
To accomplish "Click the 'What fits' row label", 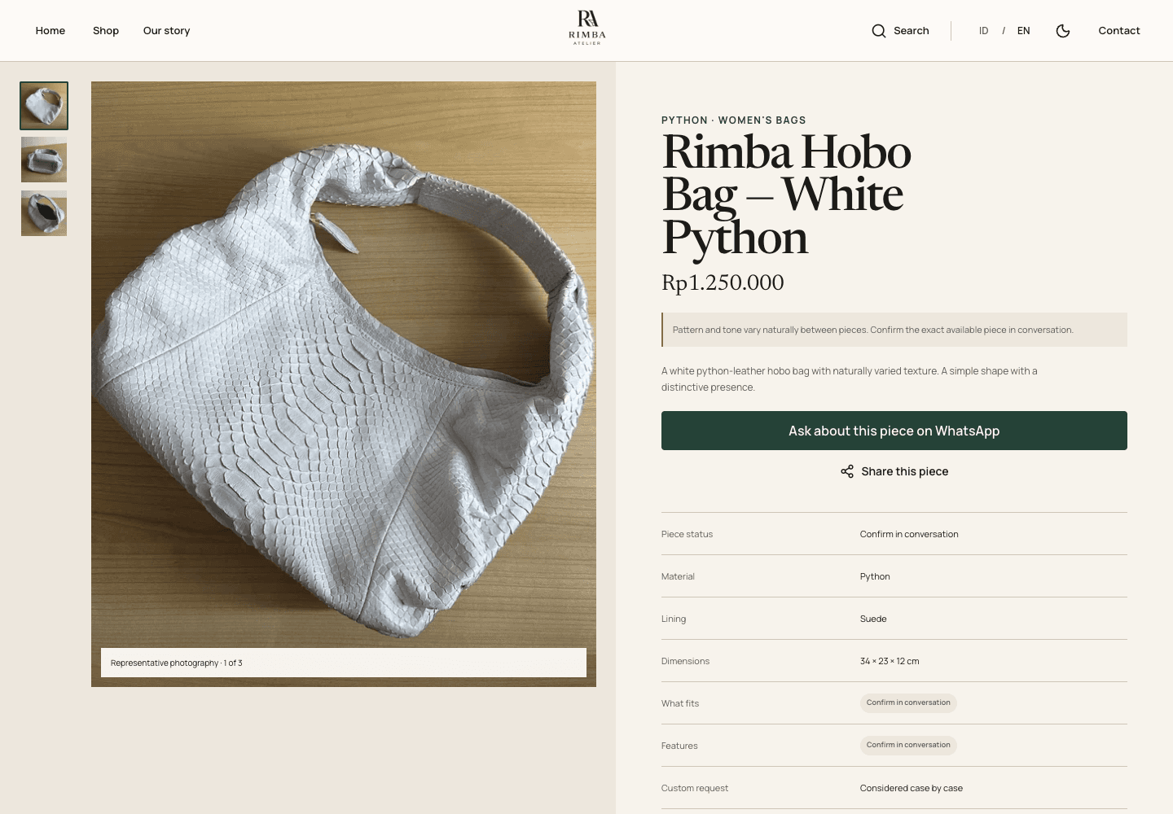I will [x=680, y=703].
